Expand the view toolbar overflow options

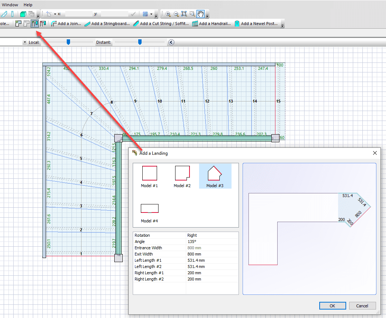click(38, 16)
